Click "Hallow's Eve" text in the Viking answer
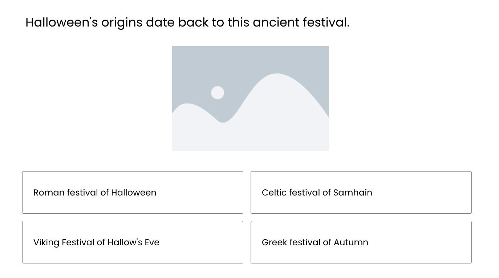Image resolution: width=499 pixels, height=278 pixels. pyautogui.click(x=133, y=242)
